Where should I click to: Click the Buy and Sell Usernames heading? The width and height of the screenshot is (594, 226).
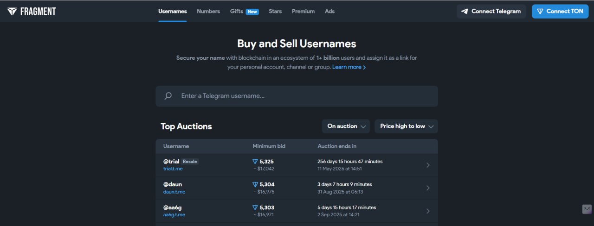[297, 44]
